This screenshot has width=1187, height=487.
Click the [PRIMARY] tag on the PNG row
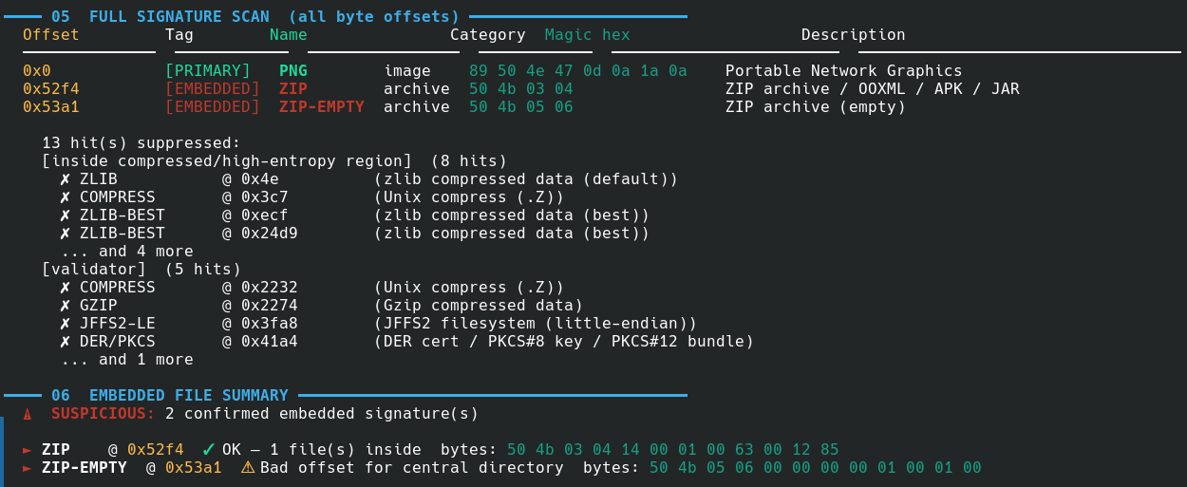pos(207,71)
